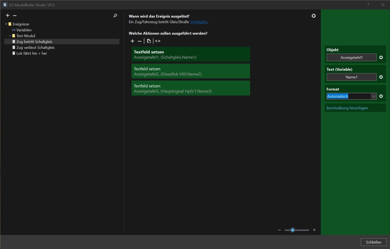Screen dimensions: 390x249
Task: Open the Format dropdown arrow
Action: coord(374,96)
